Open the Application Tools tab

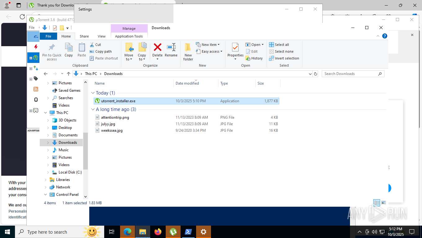(x=129, y=36)
